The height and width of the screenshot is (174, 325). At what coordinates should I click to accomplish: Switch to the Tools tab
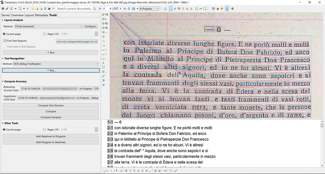click(x=53, y=15)
